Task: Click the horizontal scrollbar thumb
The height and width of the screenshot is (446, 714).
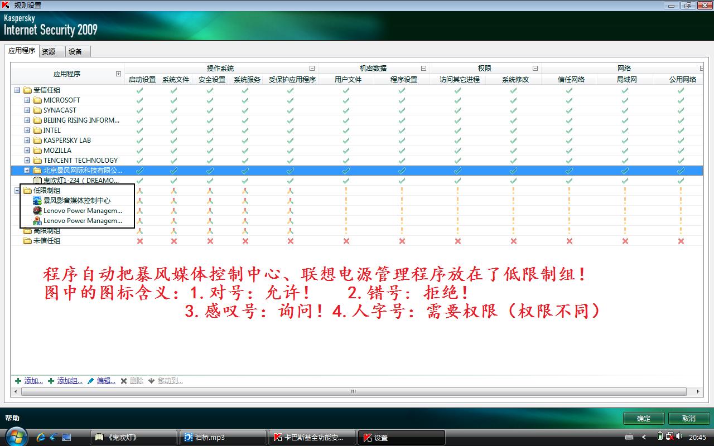Action: (x=353, y=392)
